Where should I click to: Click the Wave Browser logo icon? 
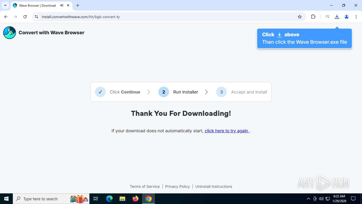click(x=10, y=33)
